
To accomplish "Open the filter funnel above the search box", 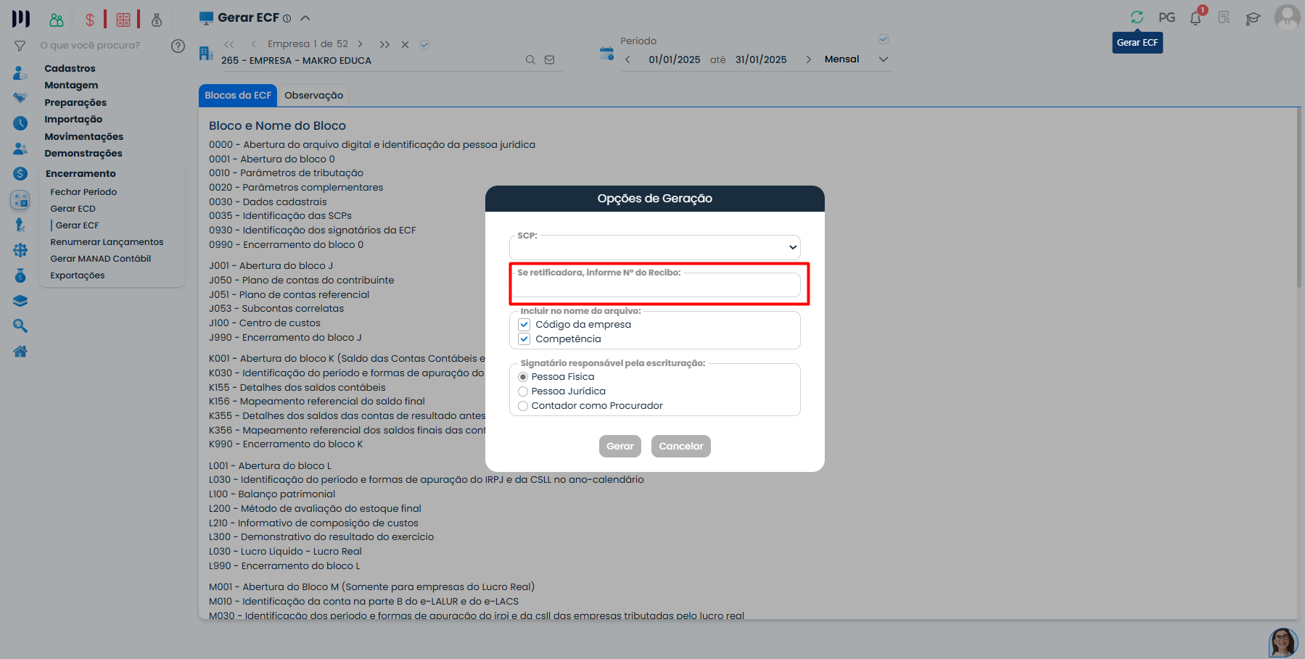I will pyautogui.click(x=19, y=45).
